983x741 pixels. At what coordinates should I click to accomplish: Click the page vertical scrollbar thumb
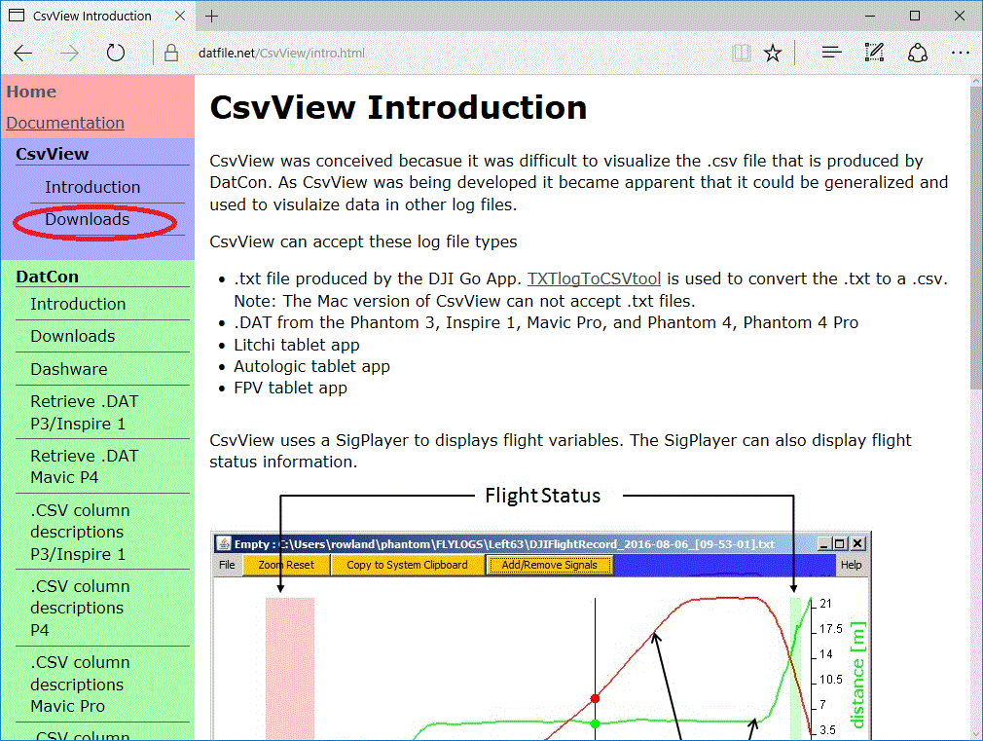tap(975, 234)
